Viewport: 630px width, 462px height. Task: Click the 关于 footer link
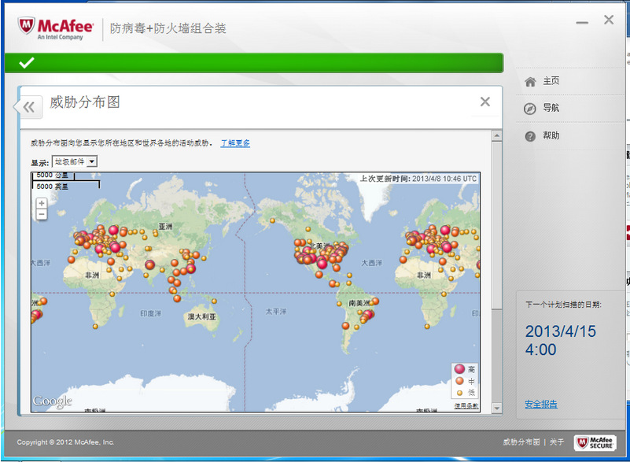pyautogui.click(x=557, y=442)
